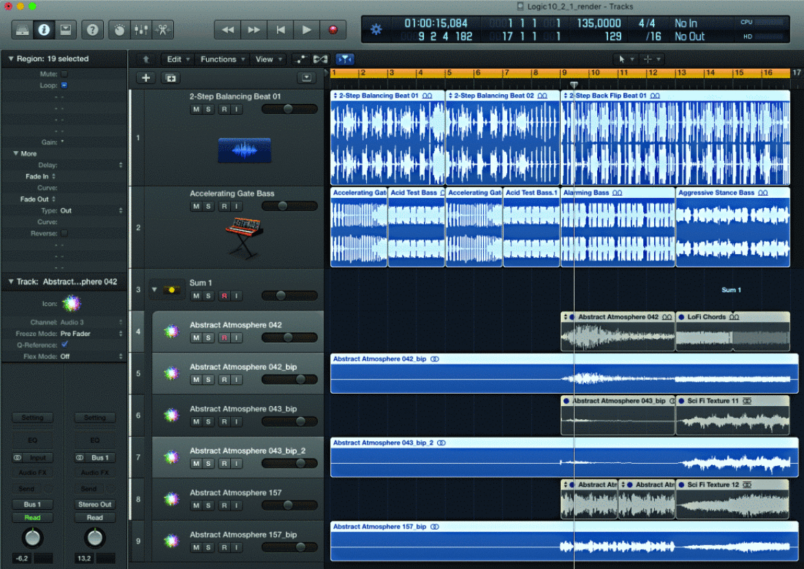The height and width of the screenshot is (569, 804).
Task: Add a new track with plus button
Action: [146, 78]
